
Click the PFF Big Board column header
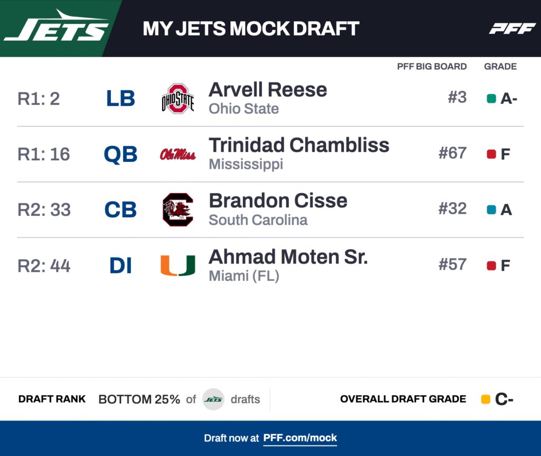[x=432, y=67]
